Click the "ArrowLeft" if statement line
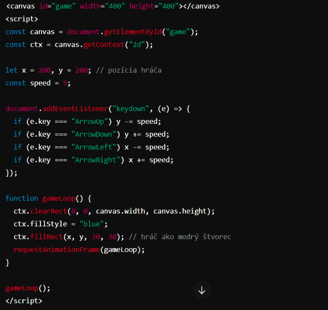This screenshot has height=310, width=328. pyautogui.click(x=91, y=147)
